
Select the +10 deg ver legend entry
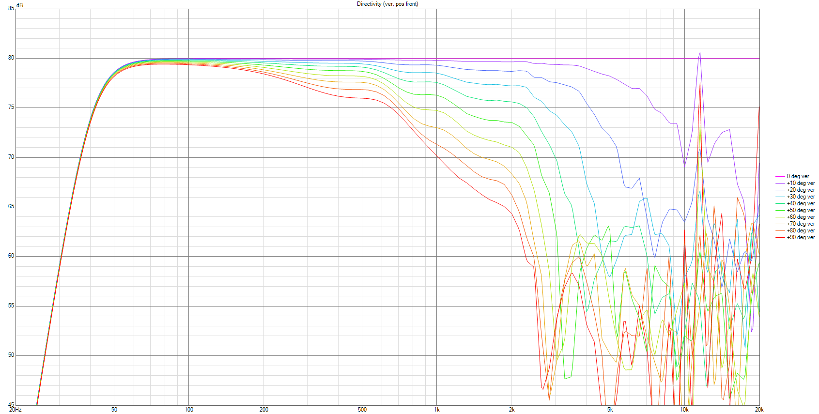(x=795, y=184)
